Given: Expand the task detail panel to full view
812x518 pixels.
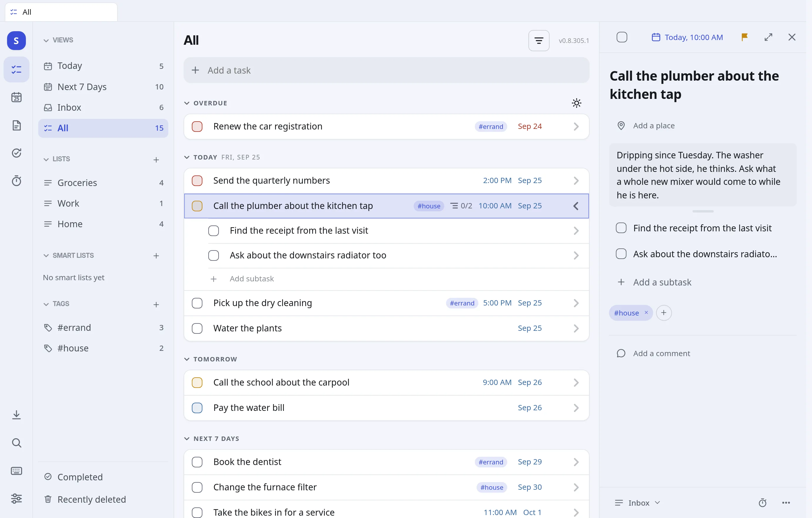Looking at the screenshot, I should coord(768,37).
